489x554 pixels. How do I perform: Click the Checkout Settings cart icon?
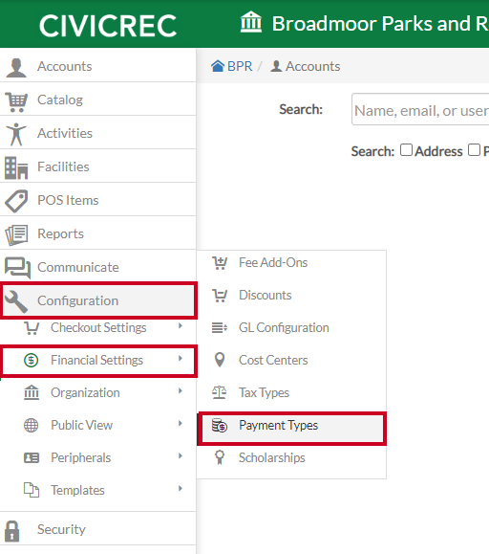[x=32, y=327]
